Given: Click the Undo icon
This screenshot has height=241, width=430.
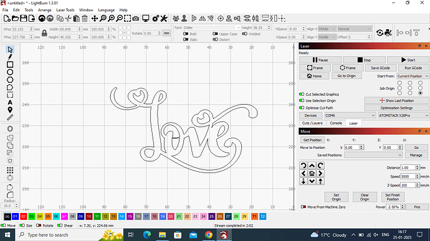Looking at the screenshot, I should [x=42, y=18].
